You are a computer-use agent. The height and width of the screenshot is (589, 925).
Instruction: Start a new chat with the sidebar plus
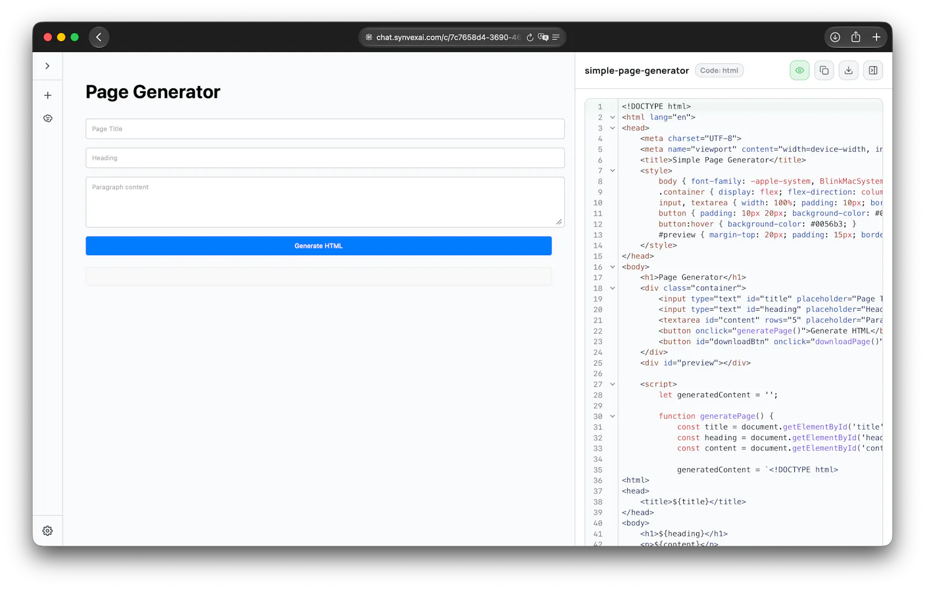coord(47,95)
